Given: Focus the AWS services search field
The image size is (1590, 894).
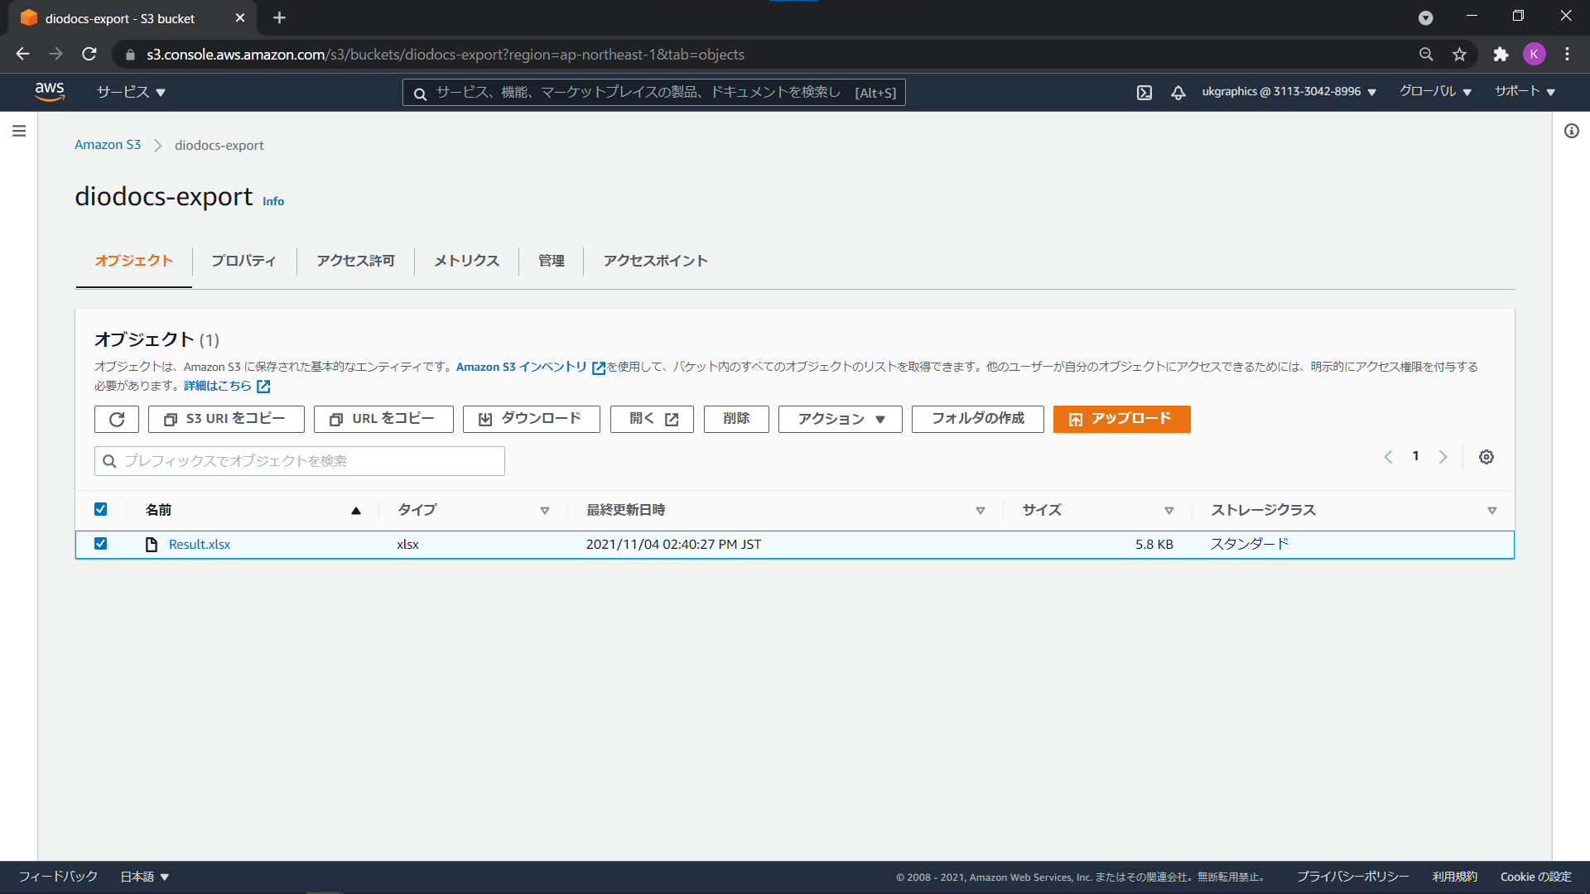Looking at the screenshot, I should (654, 93).
